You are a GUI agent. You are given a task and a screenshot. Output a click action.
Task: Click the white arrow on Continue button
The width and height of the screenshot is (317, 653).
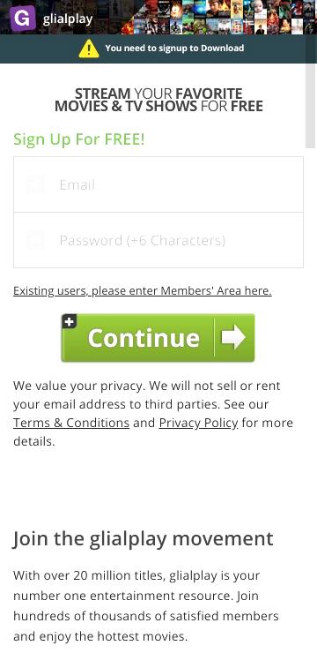pos(233,337)
